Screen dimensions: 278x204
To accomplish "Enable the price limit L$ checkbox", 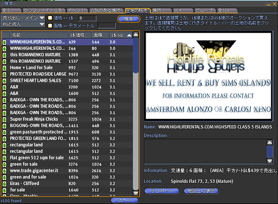I will [x=50, y=18].
